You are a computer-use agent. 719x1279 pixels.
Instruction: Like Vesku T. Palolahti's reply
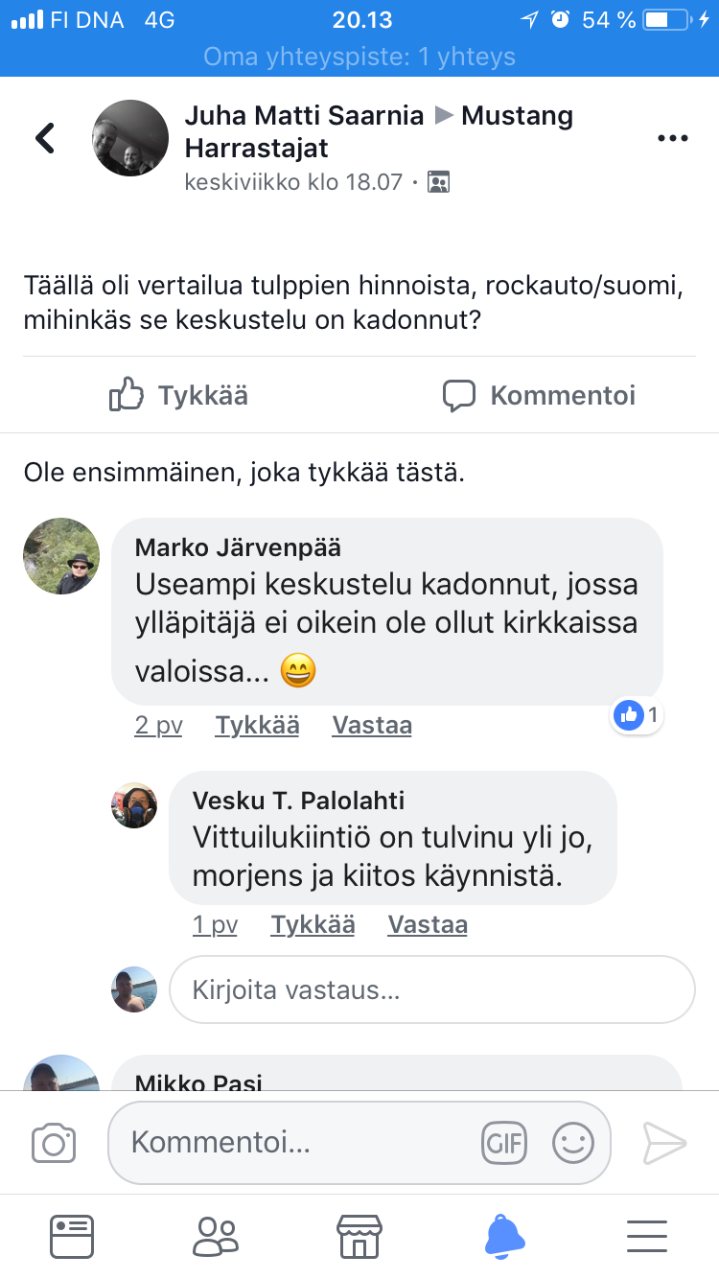tap(313, 925)
